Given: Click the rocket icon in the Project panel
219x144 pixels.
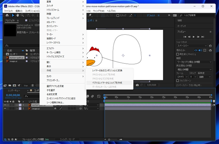Looking at the screenshot, I should click(x=19, y=85).
